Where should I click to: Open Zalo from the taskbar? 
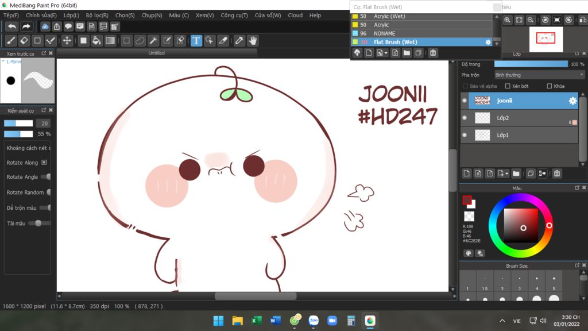coord(314,321)
